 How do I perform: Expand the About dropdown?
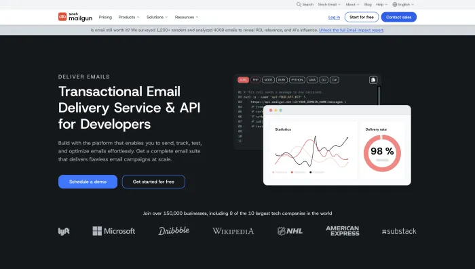[352, 5]
